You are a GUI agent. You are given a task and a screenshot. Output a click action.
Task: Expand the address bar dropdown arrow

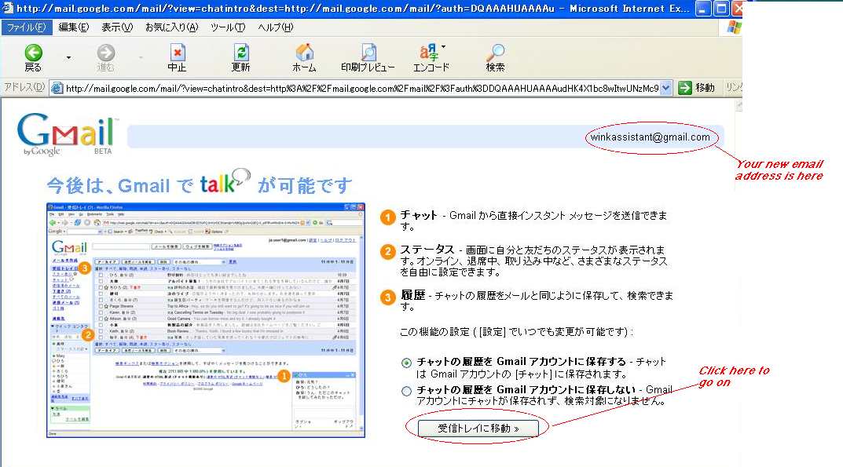[666, 88]
